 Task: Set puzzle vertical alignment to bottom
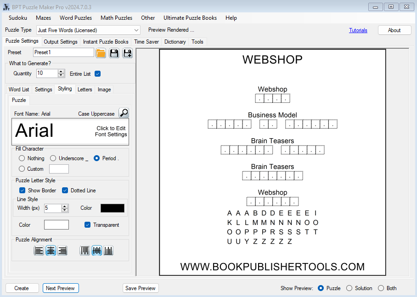click(x=108, y=251)
